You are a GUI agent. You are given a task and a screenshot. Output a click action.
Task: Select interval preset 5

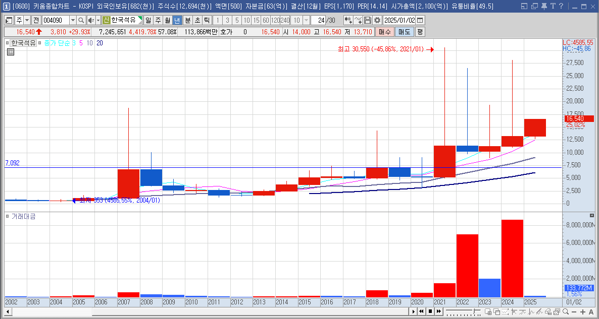237,20
